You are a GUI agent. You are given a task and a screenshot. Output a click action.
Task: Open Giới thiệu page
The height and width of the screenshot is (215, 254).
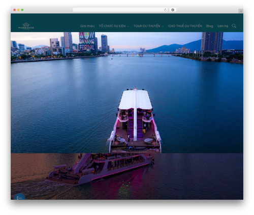87,26
